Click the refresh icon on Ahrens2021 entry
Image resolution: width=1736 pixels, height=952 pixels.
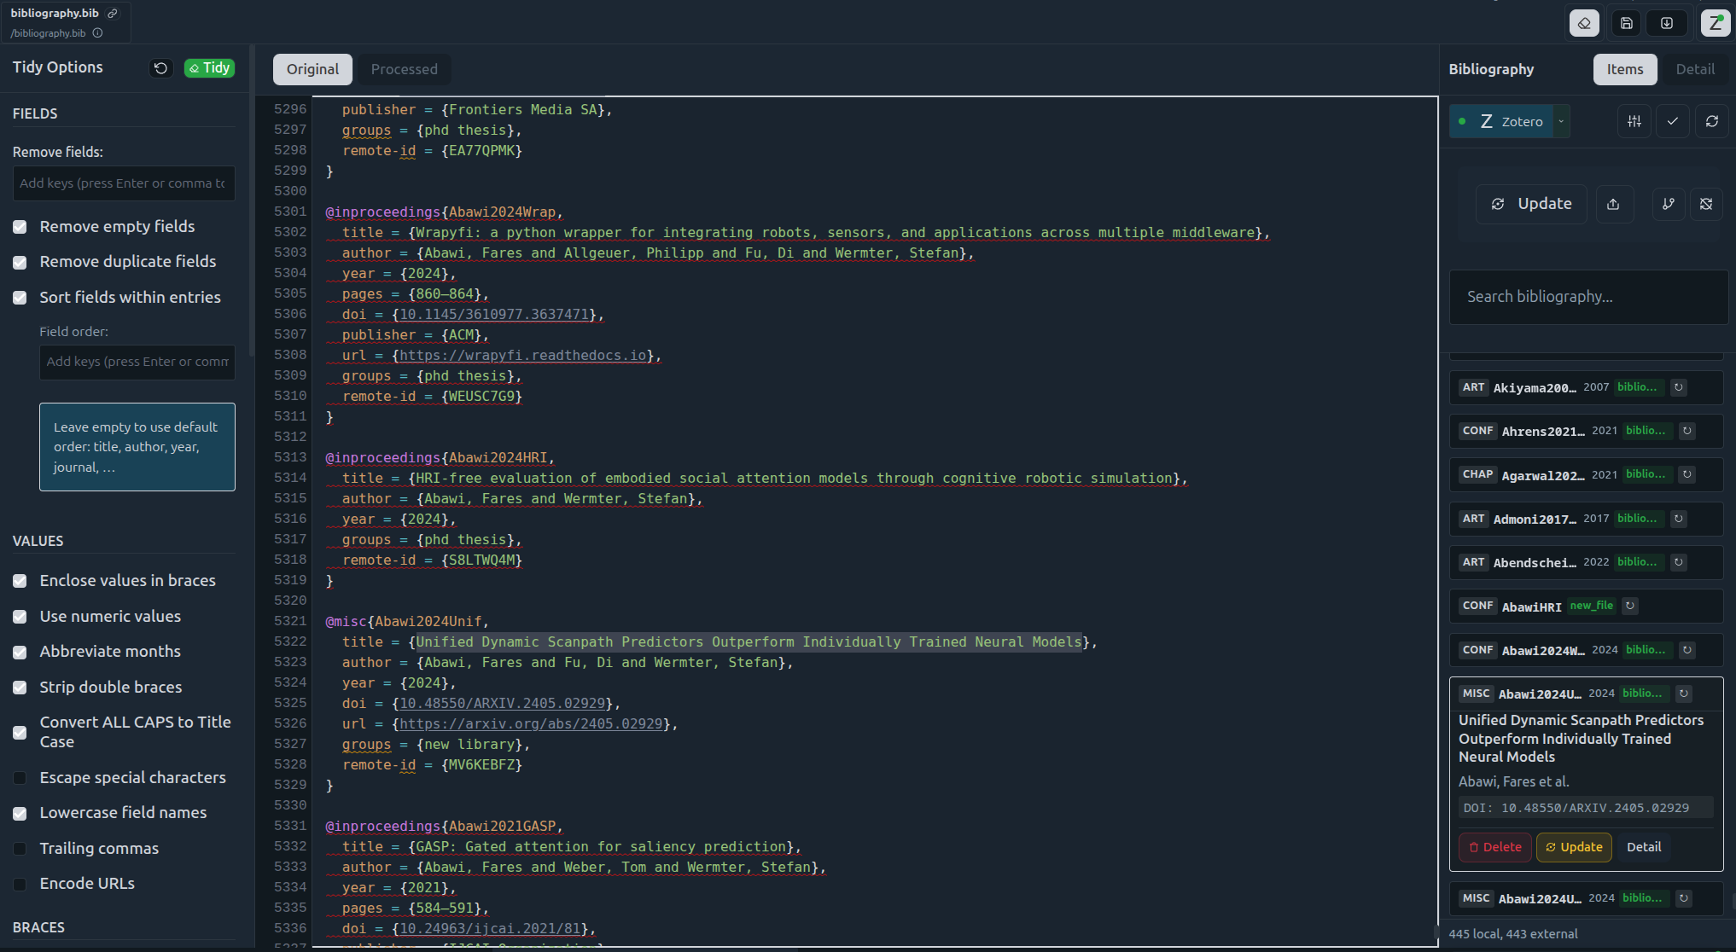[x=1686, y=431]
